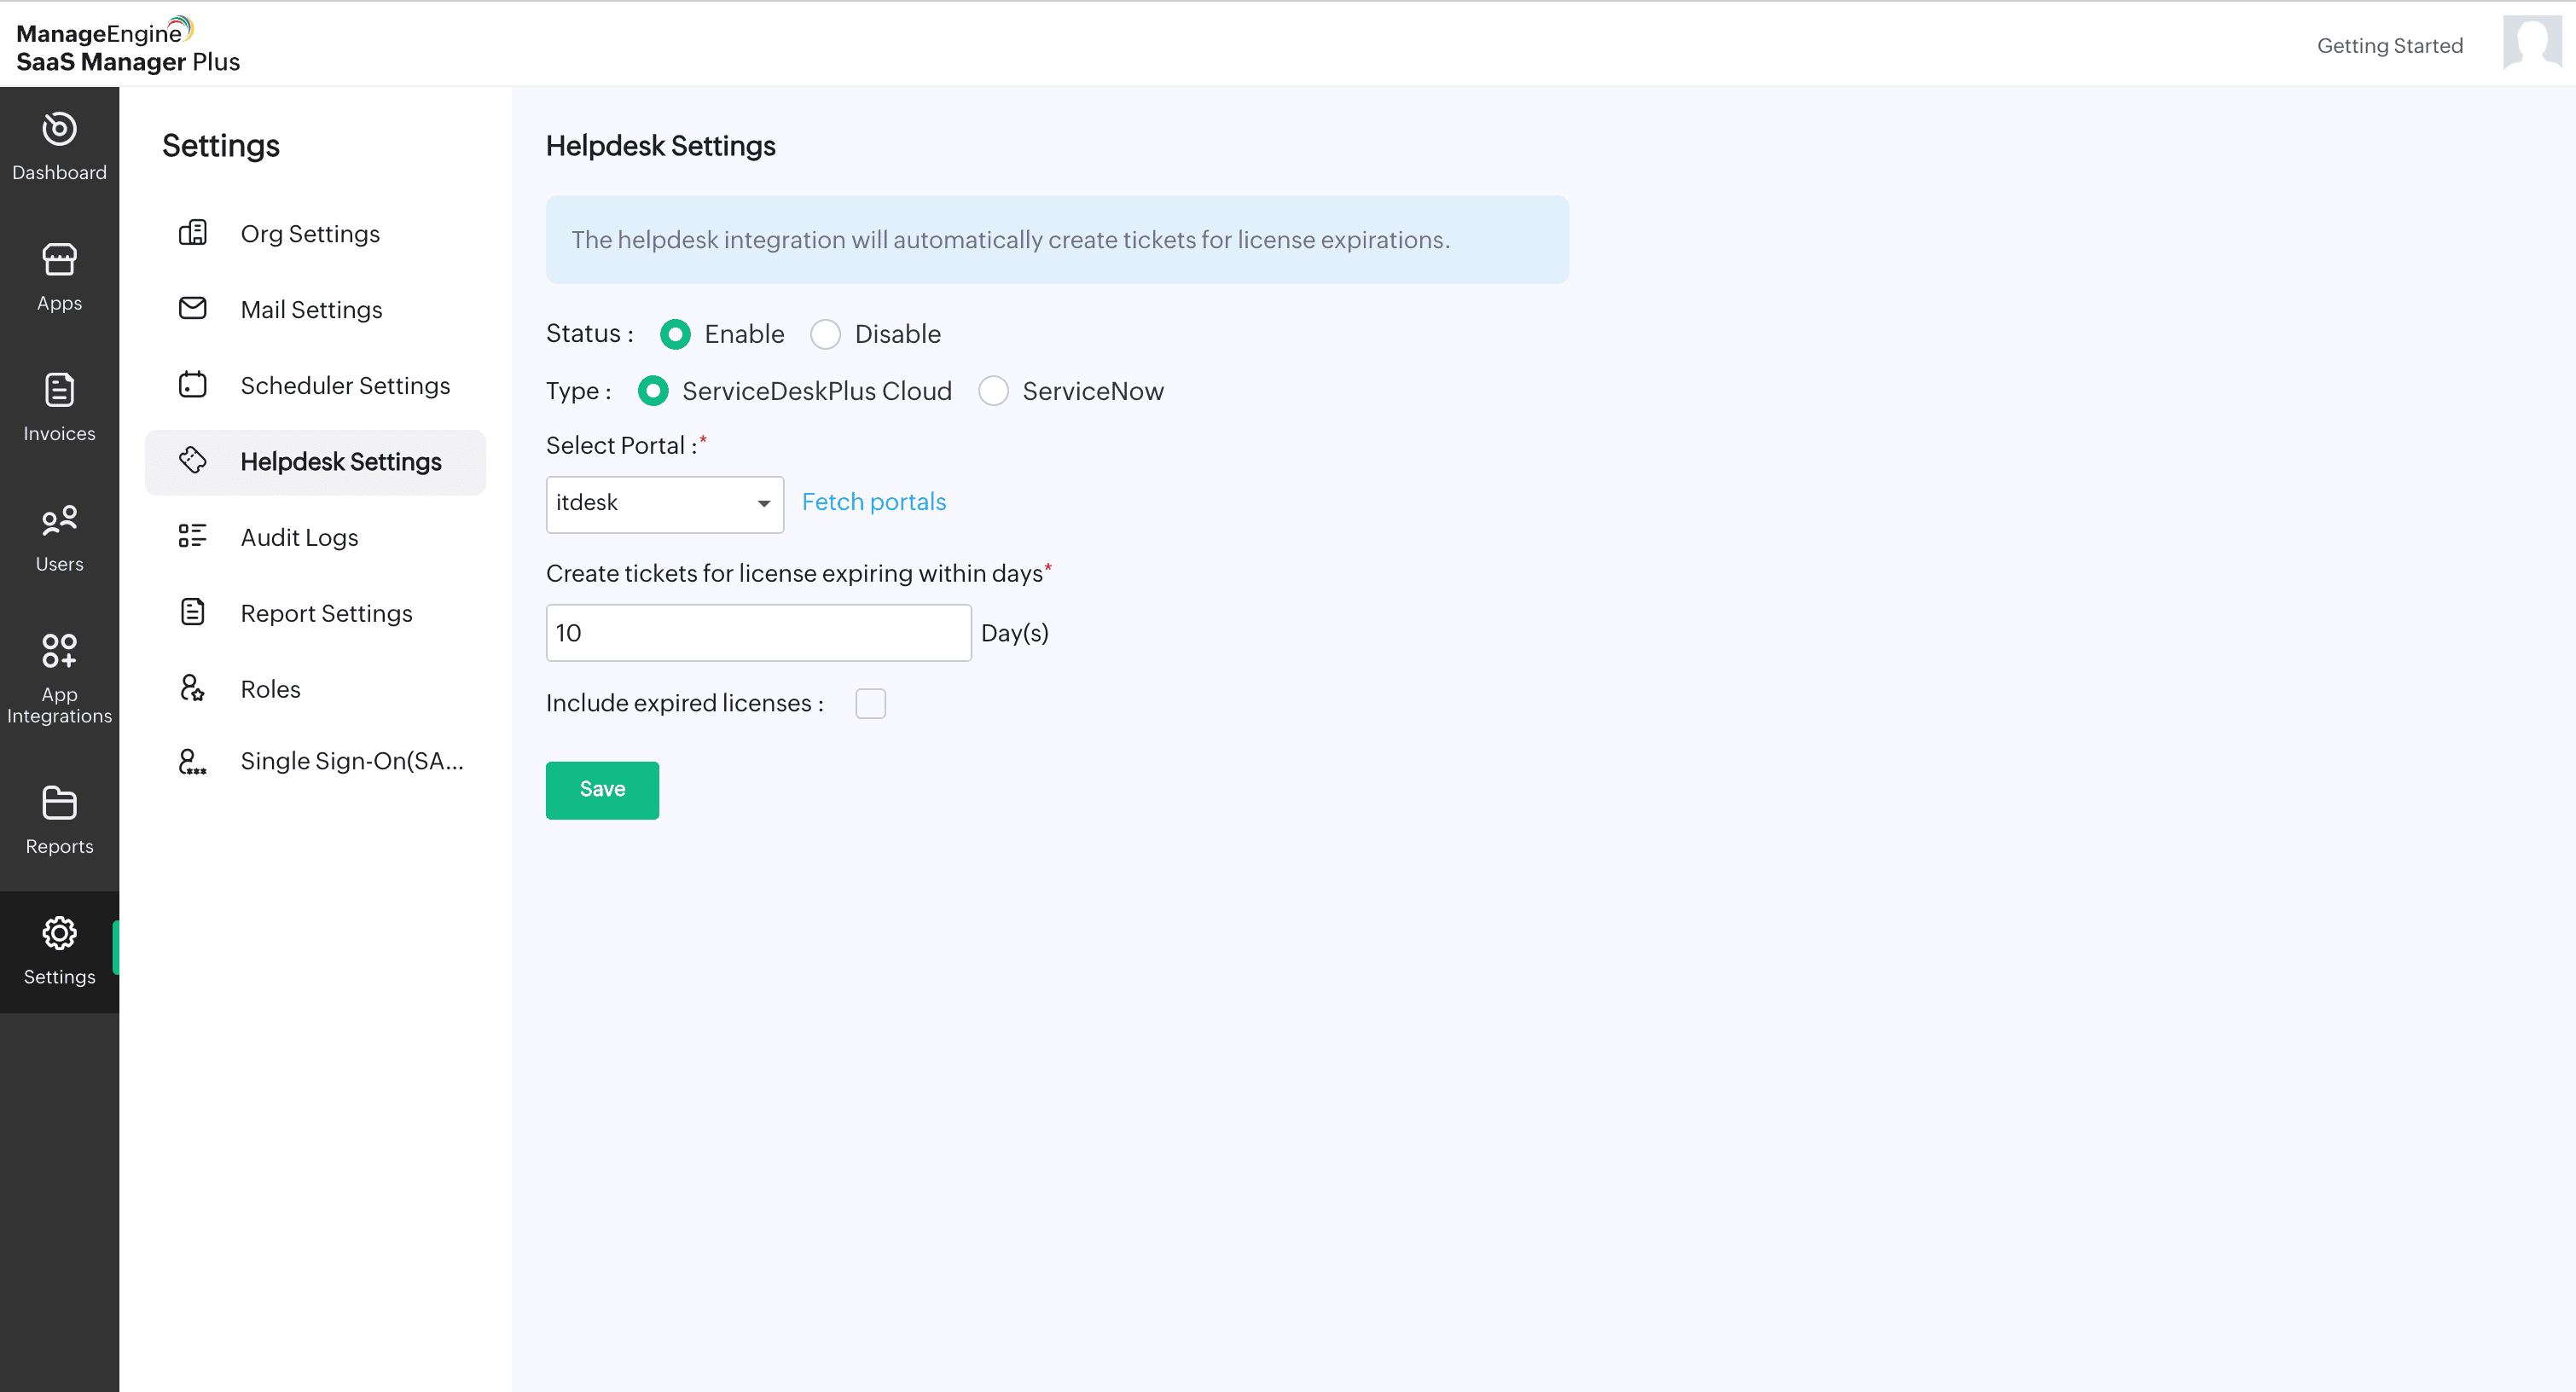2576x1392 pixels.
Task: Open Single Sign-On settings item
Action: coord(351,761)
